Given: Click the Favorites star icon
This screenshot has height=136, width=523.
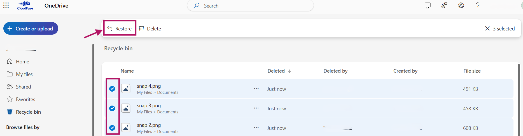Looking at the screenshot, I should point(10,99).
